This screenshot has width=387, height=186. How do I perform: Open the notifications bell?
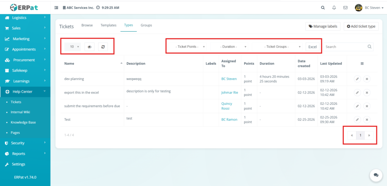(334, 8)
